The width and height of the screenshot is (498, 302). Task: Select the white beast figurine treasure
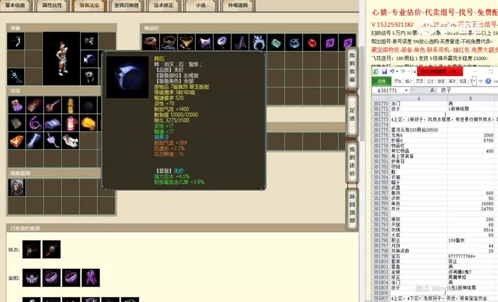click(x=70, y=141)
